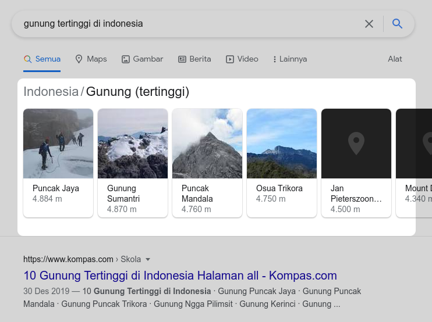432x322 pixels.
Task: Click the Berita news icon
Action: tap(182, 59)
